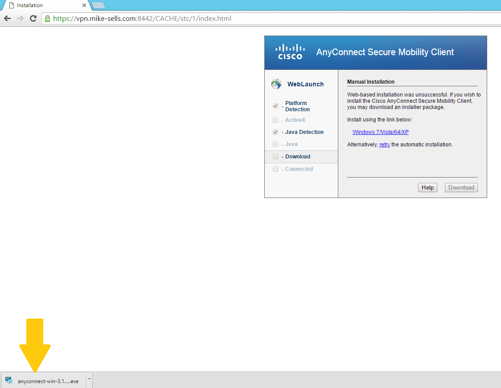Click the anyconnect installer file icon

click(9, 381)
